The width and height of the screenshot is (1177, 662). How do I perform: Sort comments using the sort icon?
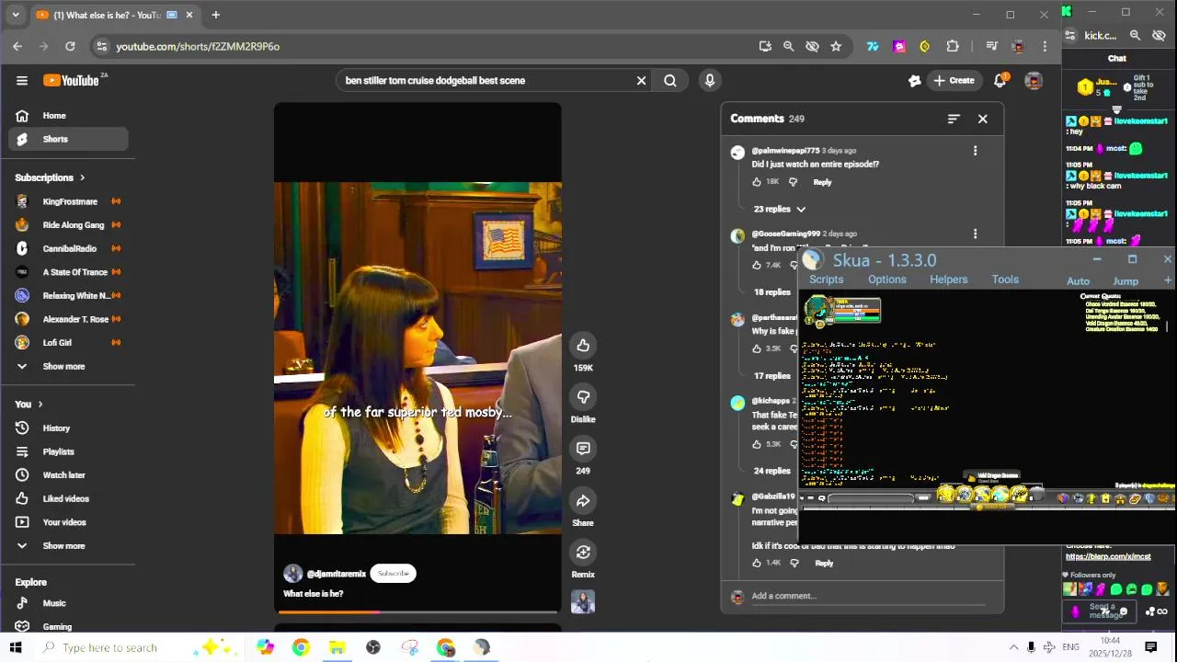coord(954,119)
